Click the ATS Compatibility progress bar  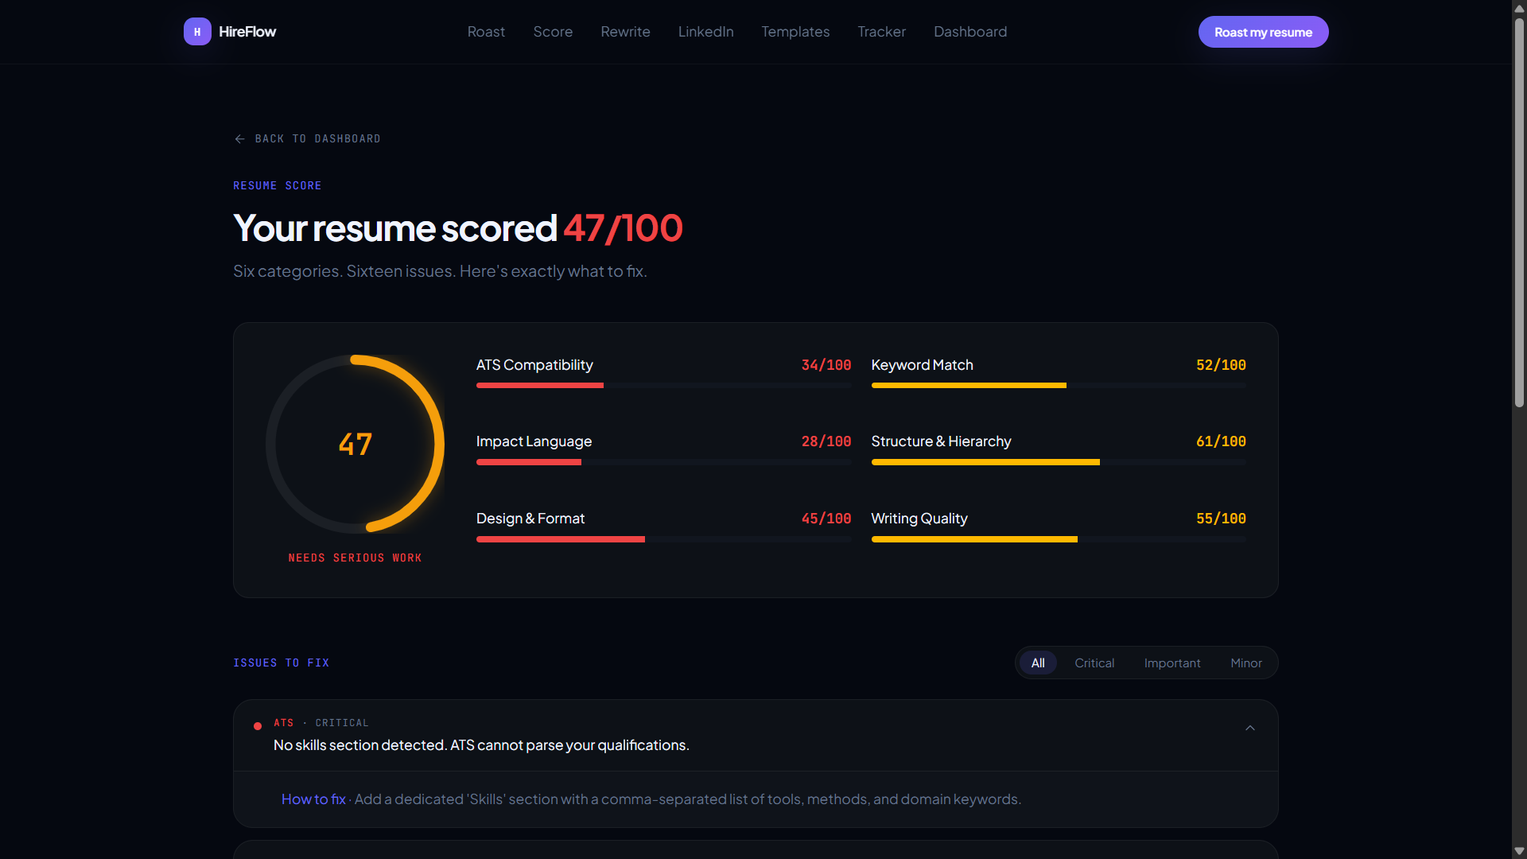tap(663, 386)
